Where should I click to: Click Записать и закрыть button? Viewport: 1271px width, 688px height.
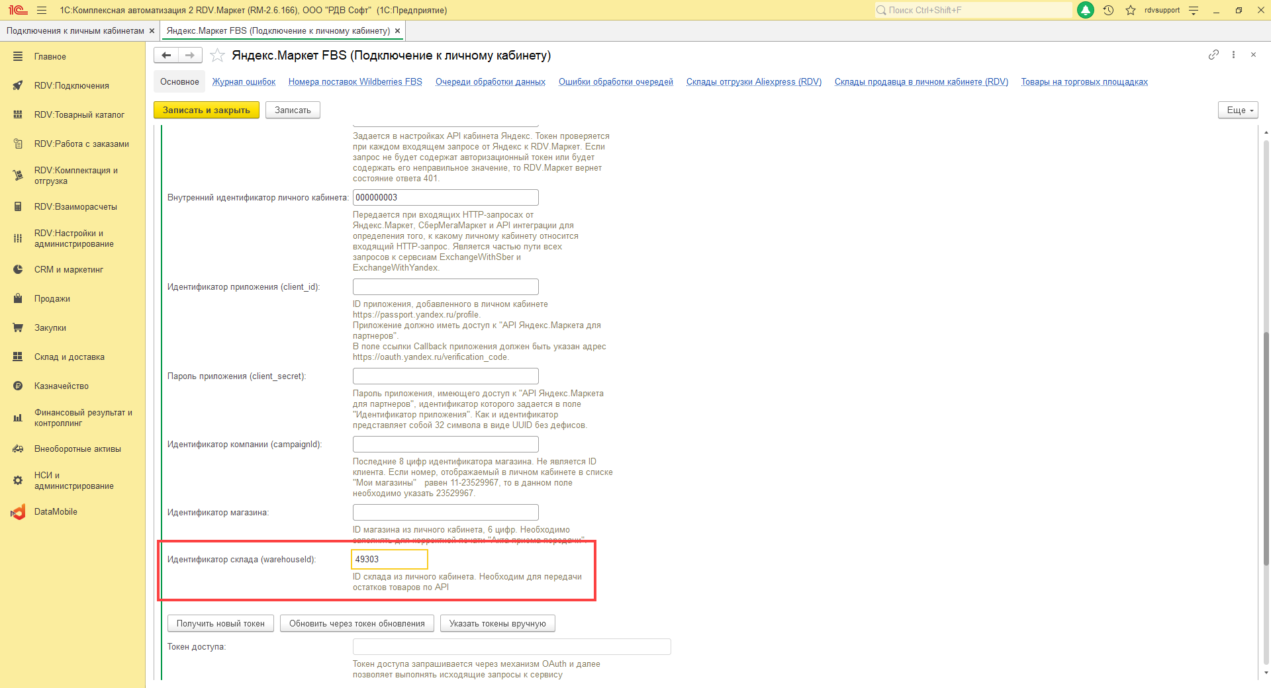207,110
